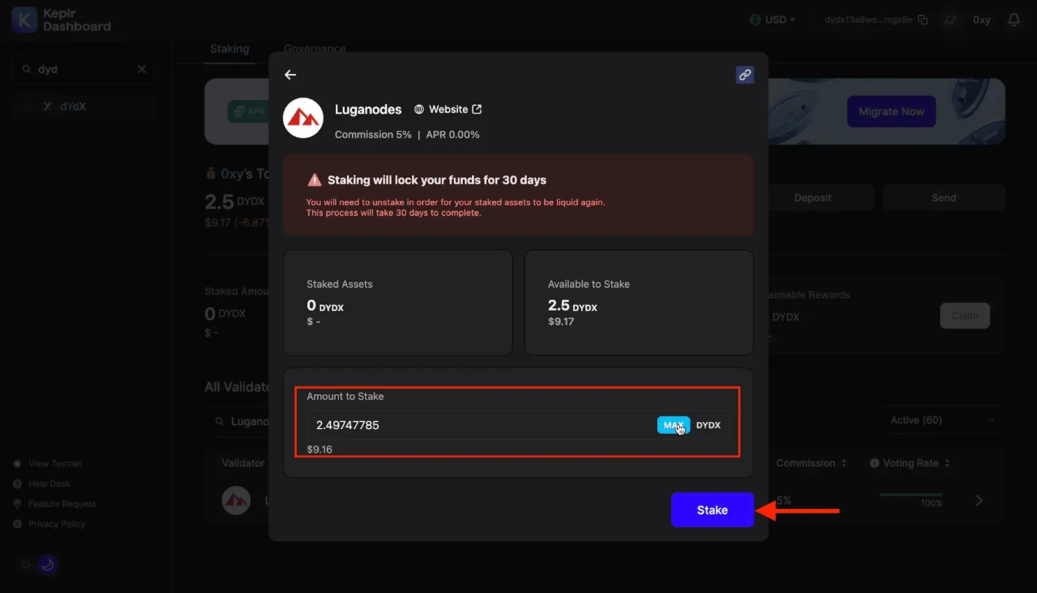Click the green dollar currency icon
The height and width of the screenshot is (593, 1037).
[x=755, y=20]
